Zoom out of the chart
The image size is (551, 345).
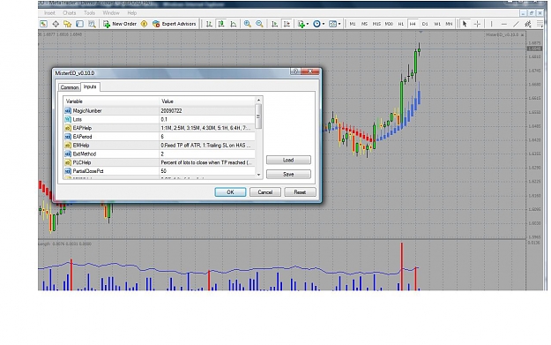pyautogui.click(x=259, y=24)
